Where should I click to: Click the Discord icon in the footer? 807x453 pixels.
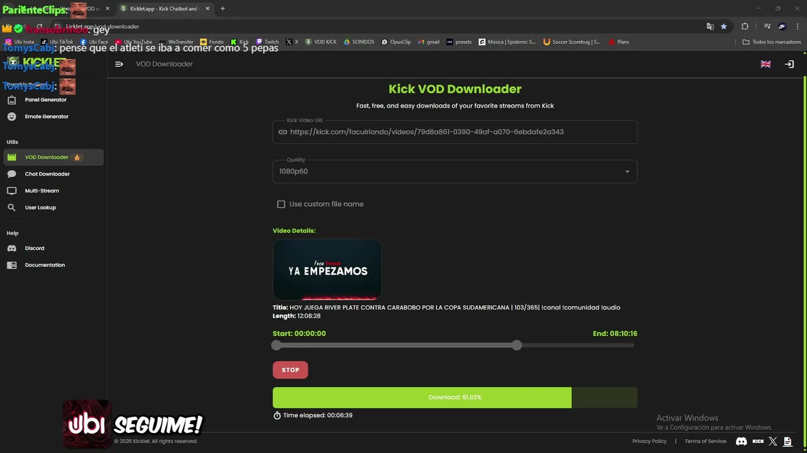click(741, 442)
